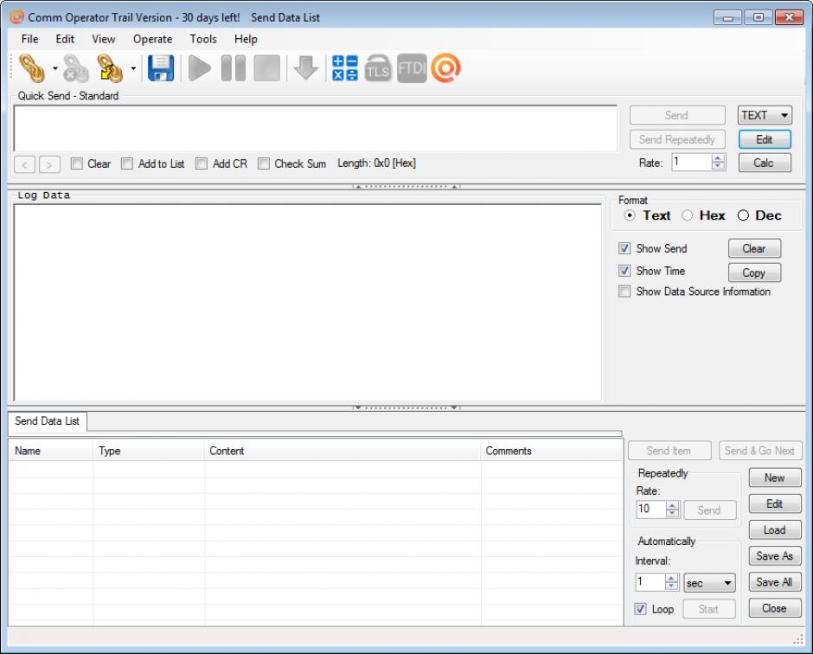813x654 pixels.
Task: Click the Close button in Send Data List
Action: [x=775, y=608]
